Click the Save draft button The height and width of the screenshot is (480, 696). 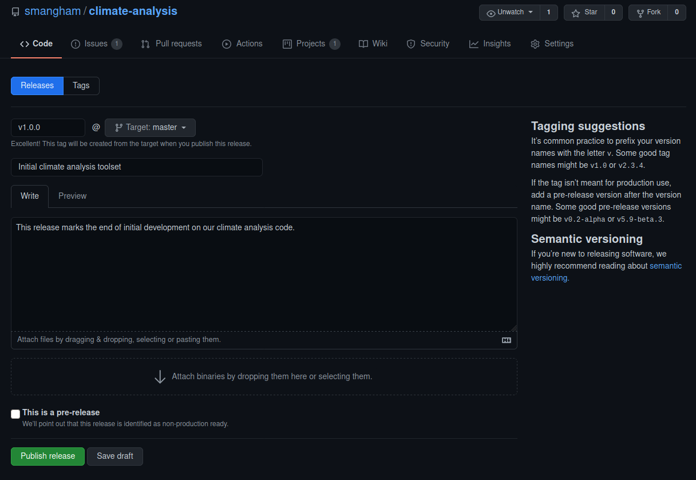pos(115,457)
